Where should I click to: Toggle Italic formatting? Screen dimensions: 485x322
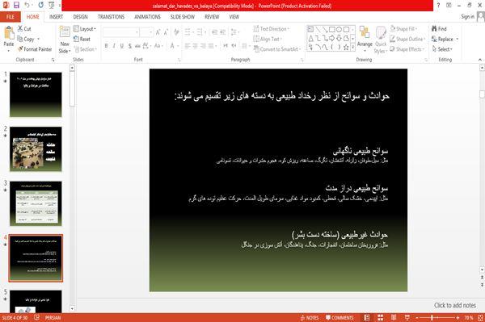(x=114, y=46)
